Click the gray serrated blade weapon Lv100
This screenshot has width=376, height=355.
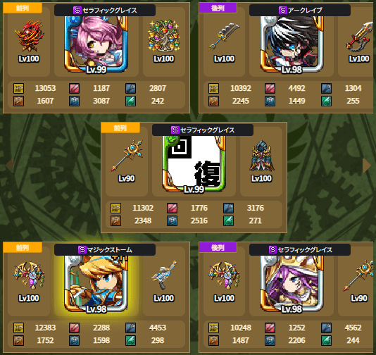pos(224,37)
